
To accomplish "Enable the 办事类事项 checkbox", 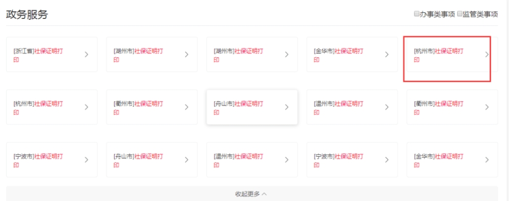I will 416,14.
